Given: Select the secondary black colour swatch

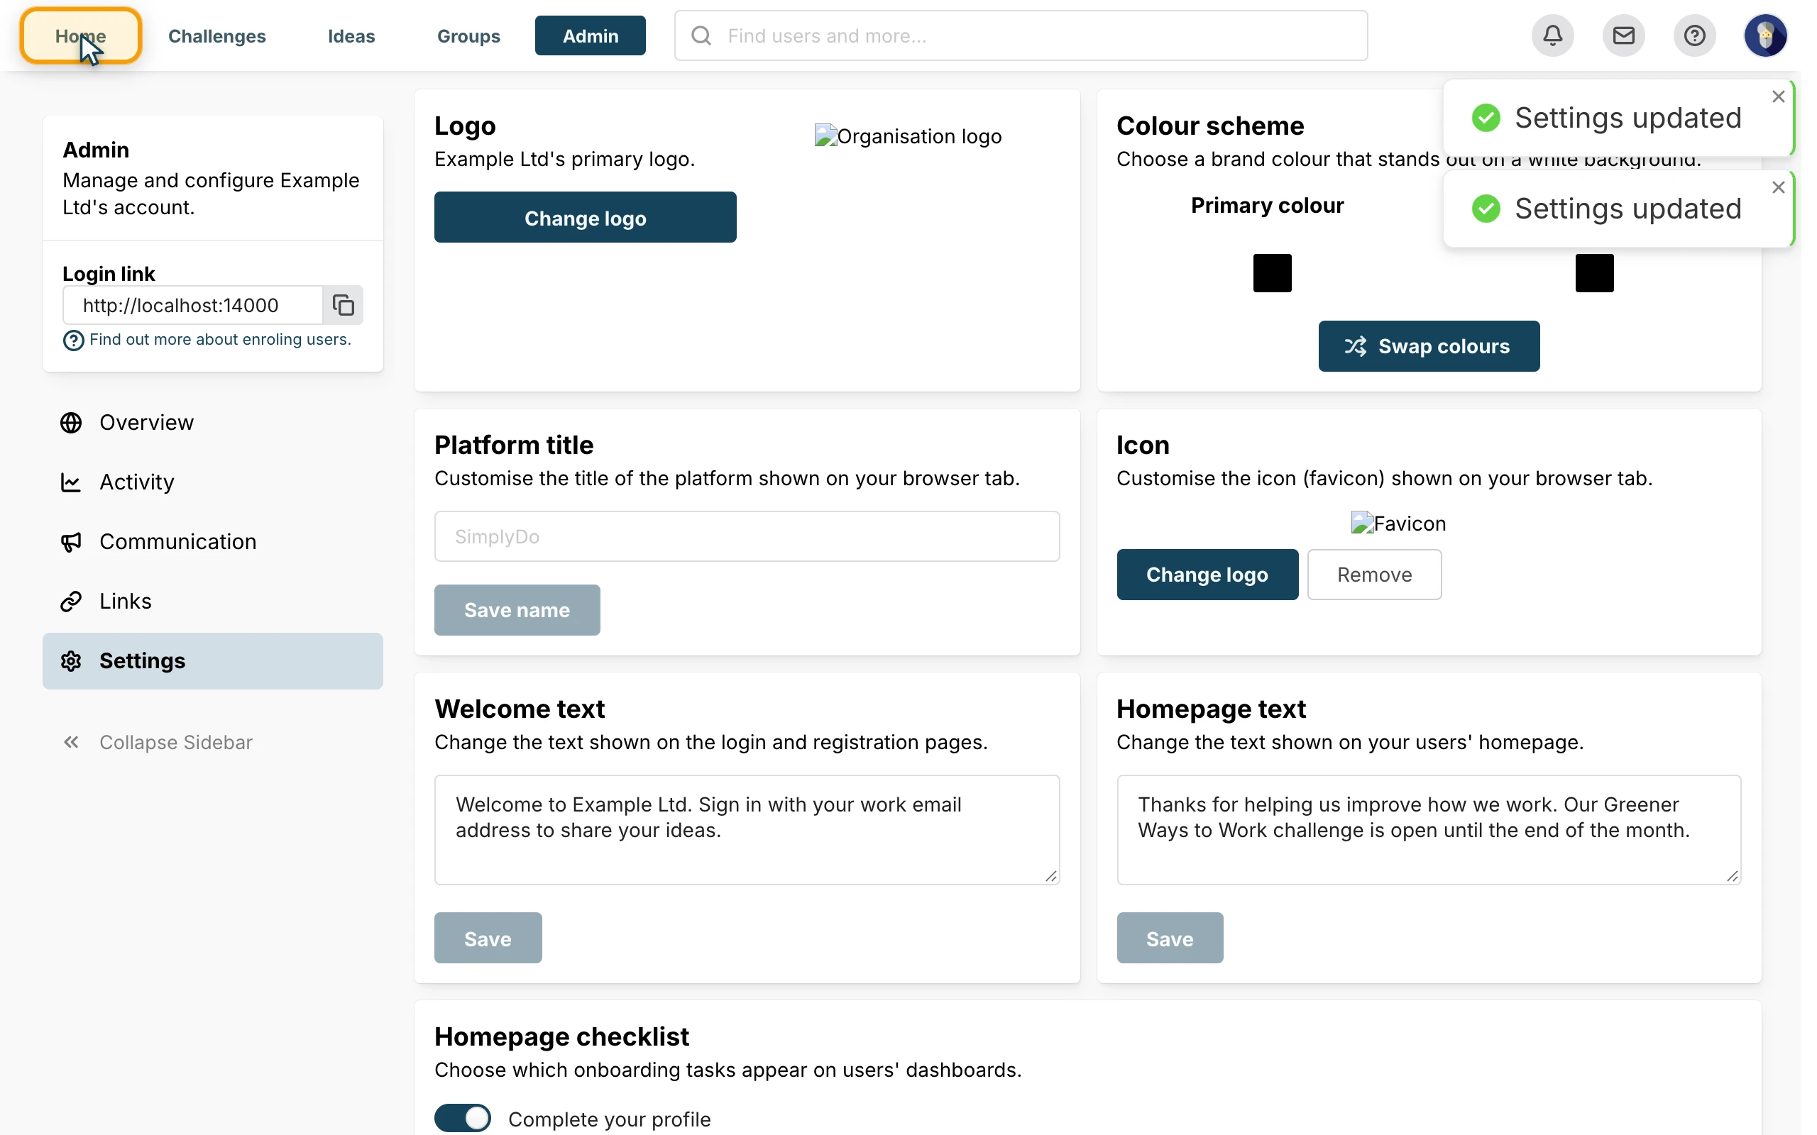Looking at the screenshot, I should [1594, 272].
